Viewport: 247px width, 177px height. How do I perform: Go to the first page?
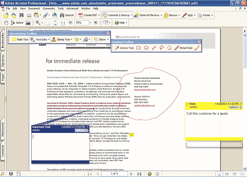click(90, 174)
